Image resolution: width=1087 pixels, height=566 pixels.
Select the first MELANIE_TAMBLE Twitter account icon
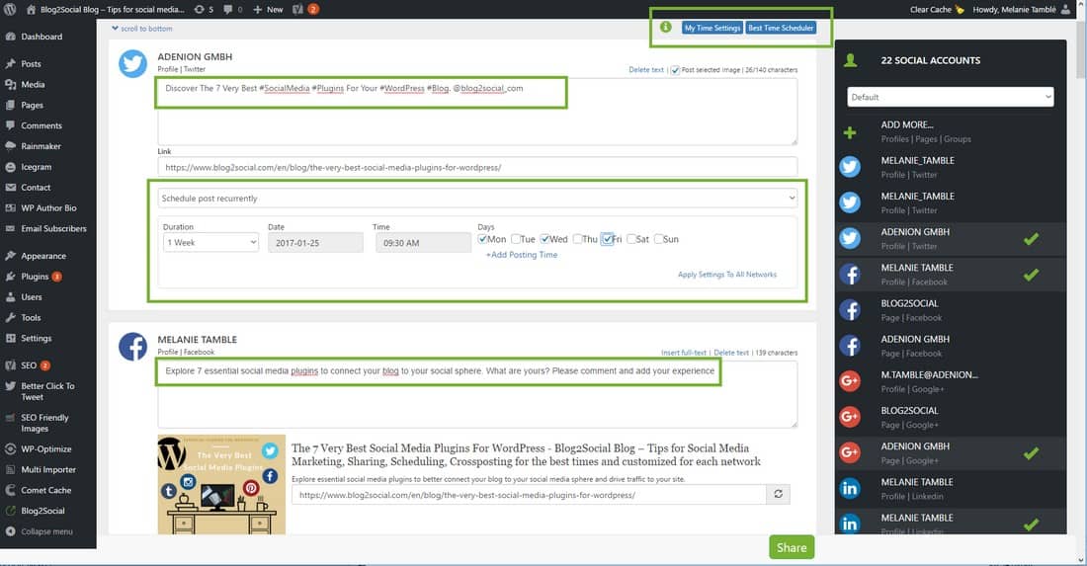coord(850,167)
